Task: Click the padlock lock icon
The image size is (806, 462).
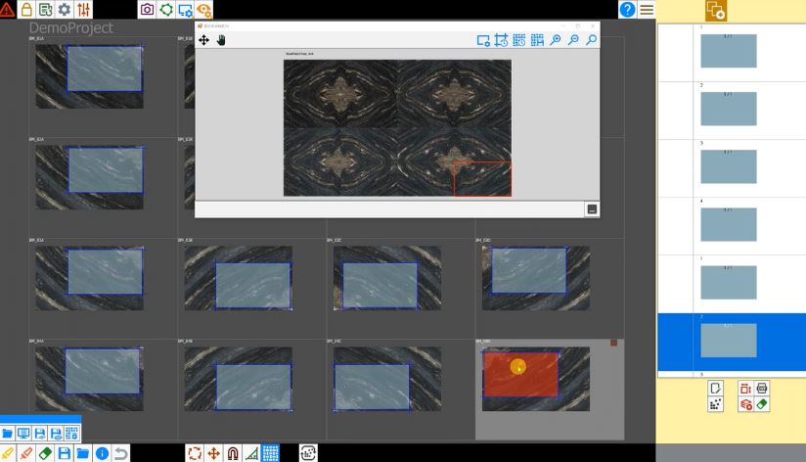Action: coord(26,9)
